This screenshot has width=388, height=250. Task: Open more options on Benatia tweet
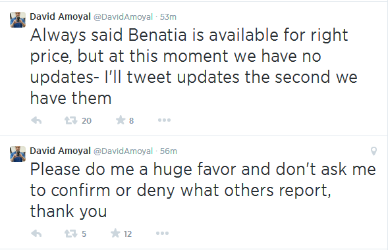[x=164, y=120]
